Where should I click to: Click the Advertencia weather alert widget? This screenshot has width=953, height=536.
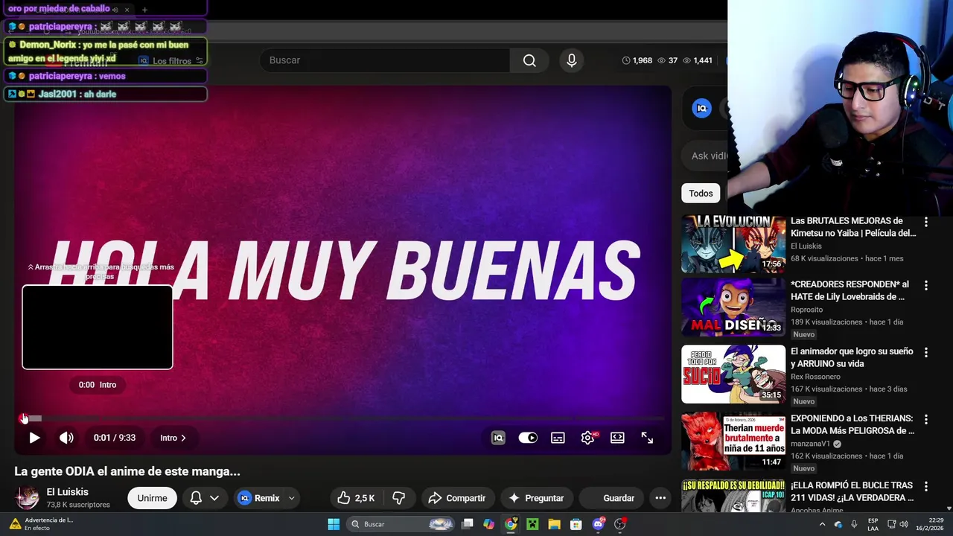coord(42,524)
